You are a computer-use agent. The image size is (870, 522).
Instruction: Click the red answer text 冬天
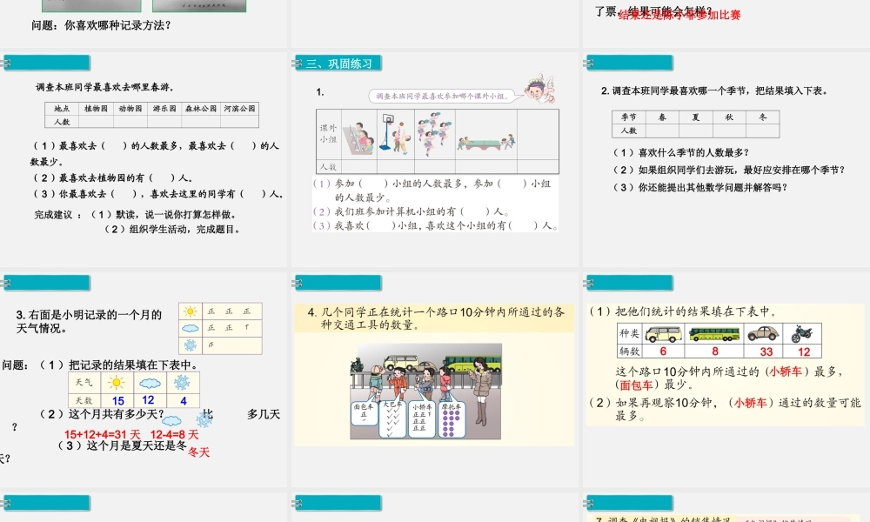point(199,452)
